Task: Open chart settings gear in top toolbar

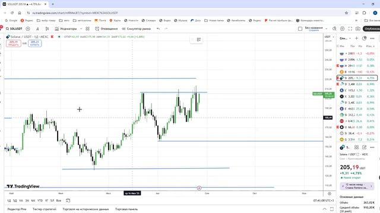Action: [x=342, y=29]
